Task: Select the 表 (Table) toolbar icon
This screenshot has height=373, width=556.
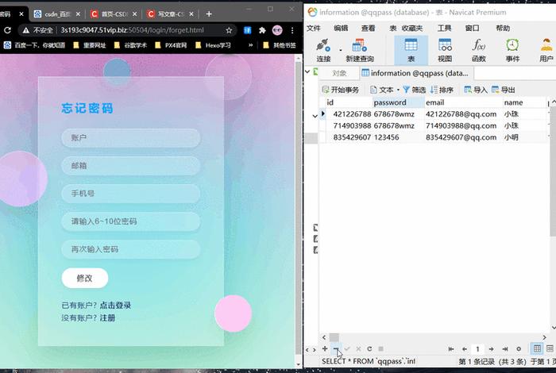Action: coord(411,51)
